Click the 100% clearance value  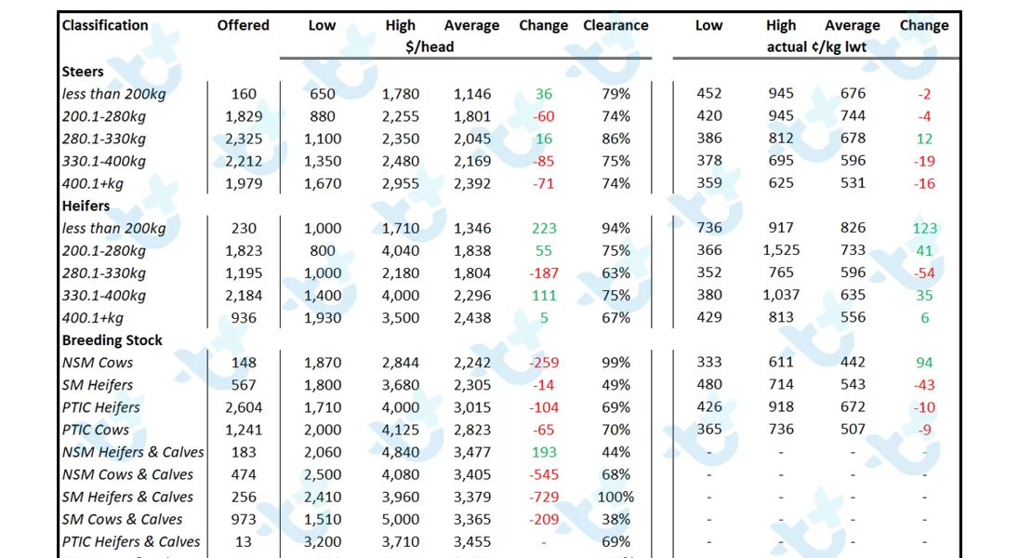615,498
